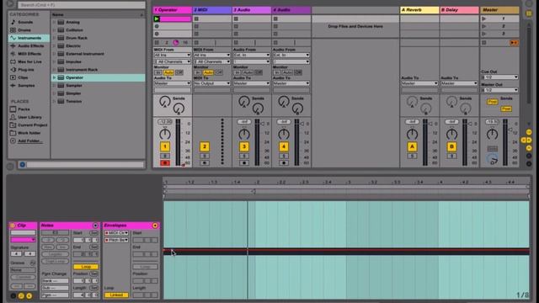The width and height of the screenshot is (539, 303).
Task: Click the headphone cue volume knob
Action: click(492, 159)
